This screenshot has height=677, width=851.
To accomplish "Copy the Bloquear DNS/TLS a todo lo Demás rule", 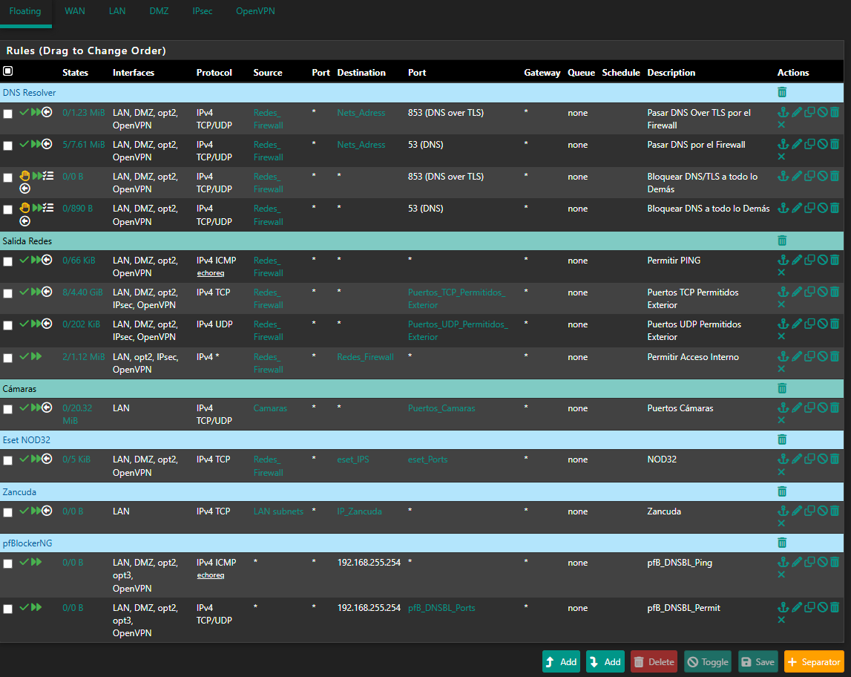I will [x=809, y=176].
